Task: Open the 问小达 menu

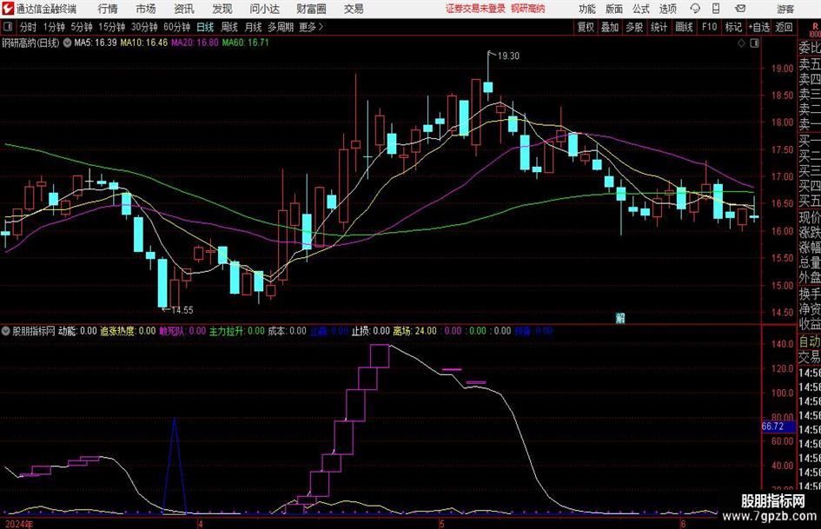Action: click(x=264, y=9)
